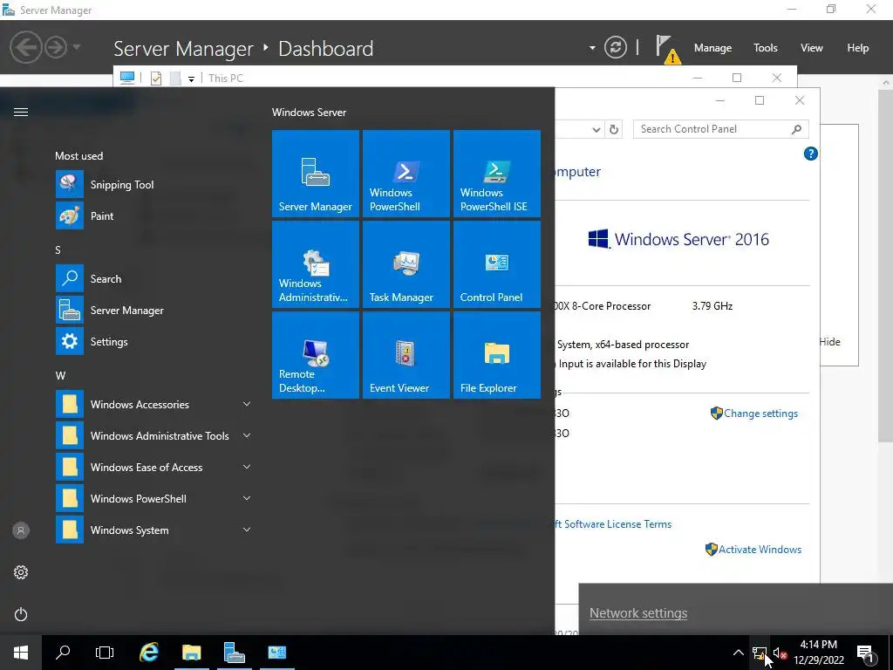893x670 pixels.
Task: Open Windows Administrative Tools tile
Action: (x=316, y=264)
